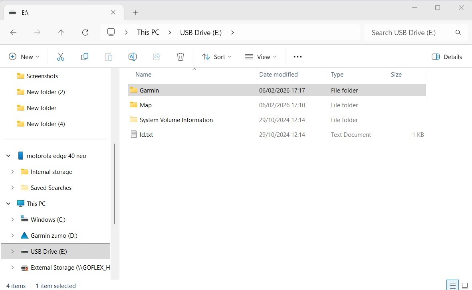Open chevron after USB Drive (E:) in the address bar
The image size is (472, 290).
[232, 32]
